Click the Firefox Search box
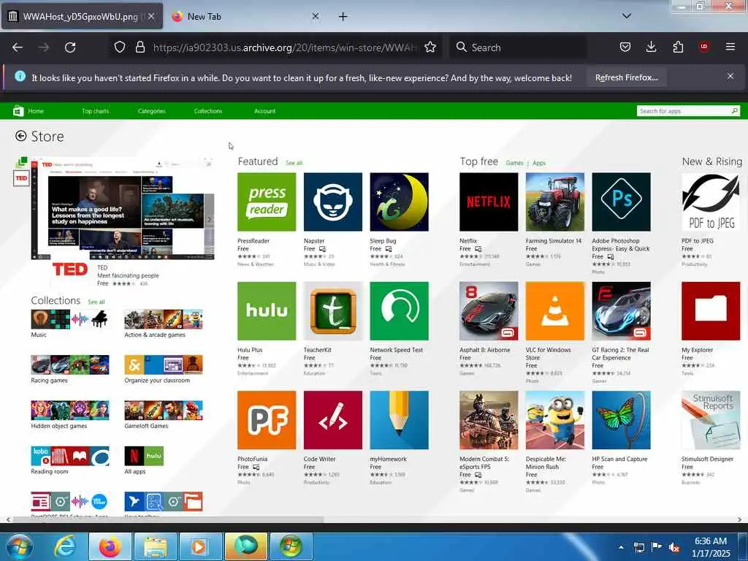Image resolution: width=748 pixels, height=561 pixels. tap(518, 47)
